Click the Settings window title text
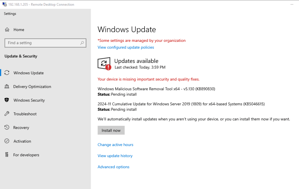Screen dimensions: 299x189 click(x=10, y=14)
